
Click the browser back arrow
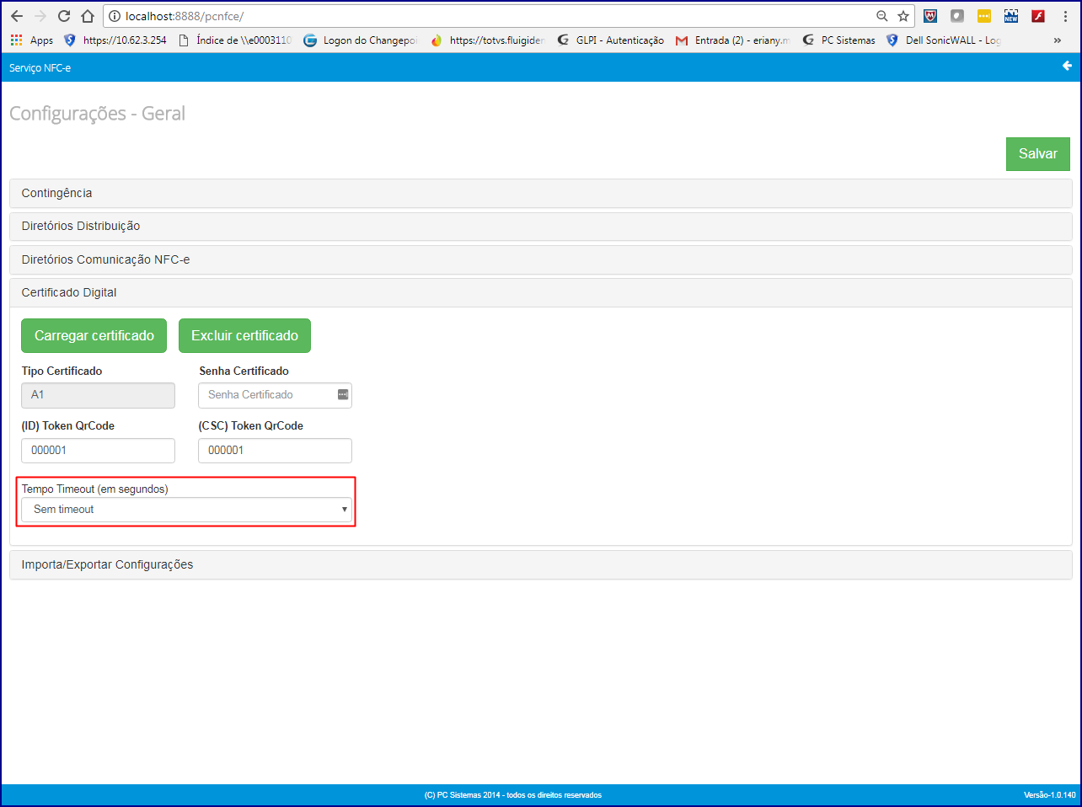(x=17, y=16)
